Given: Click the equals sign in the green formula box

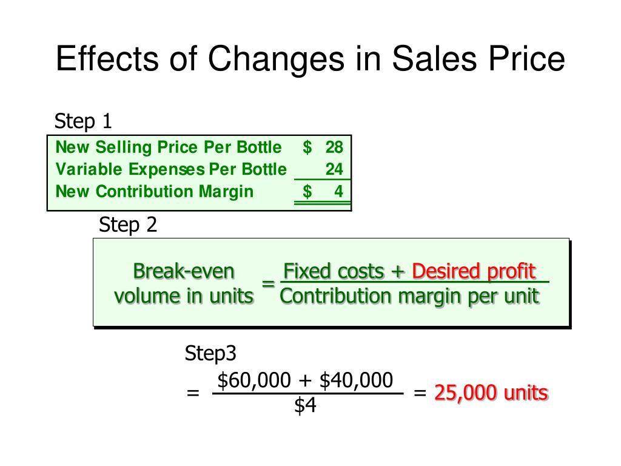Looking at the screenshot, I should (x=268, y=284).
